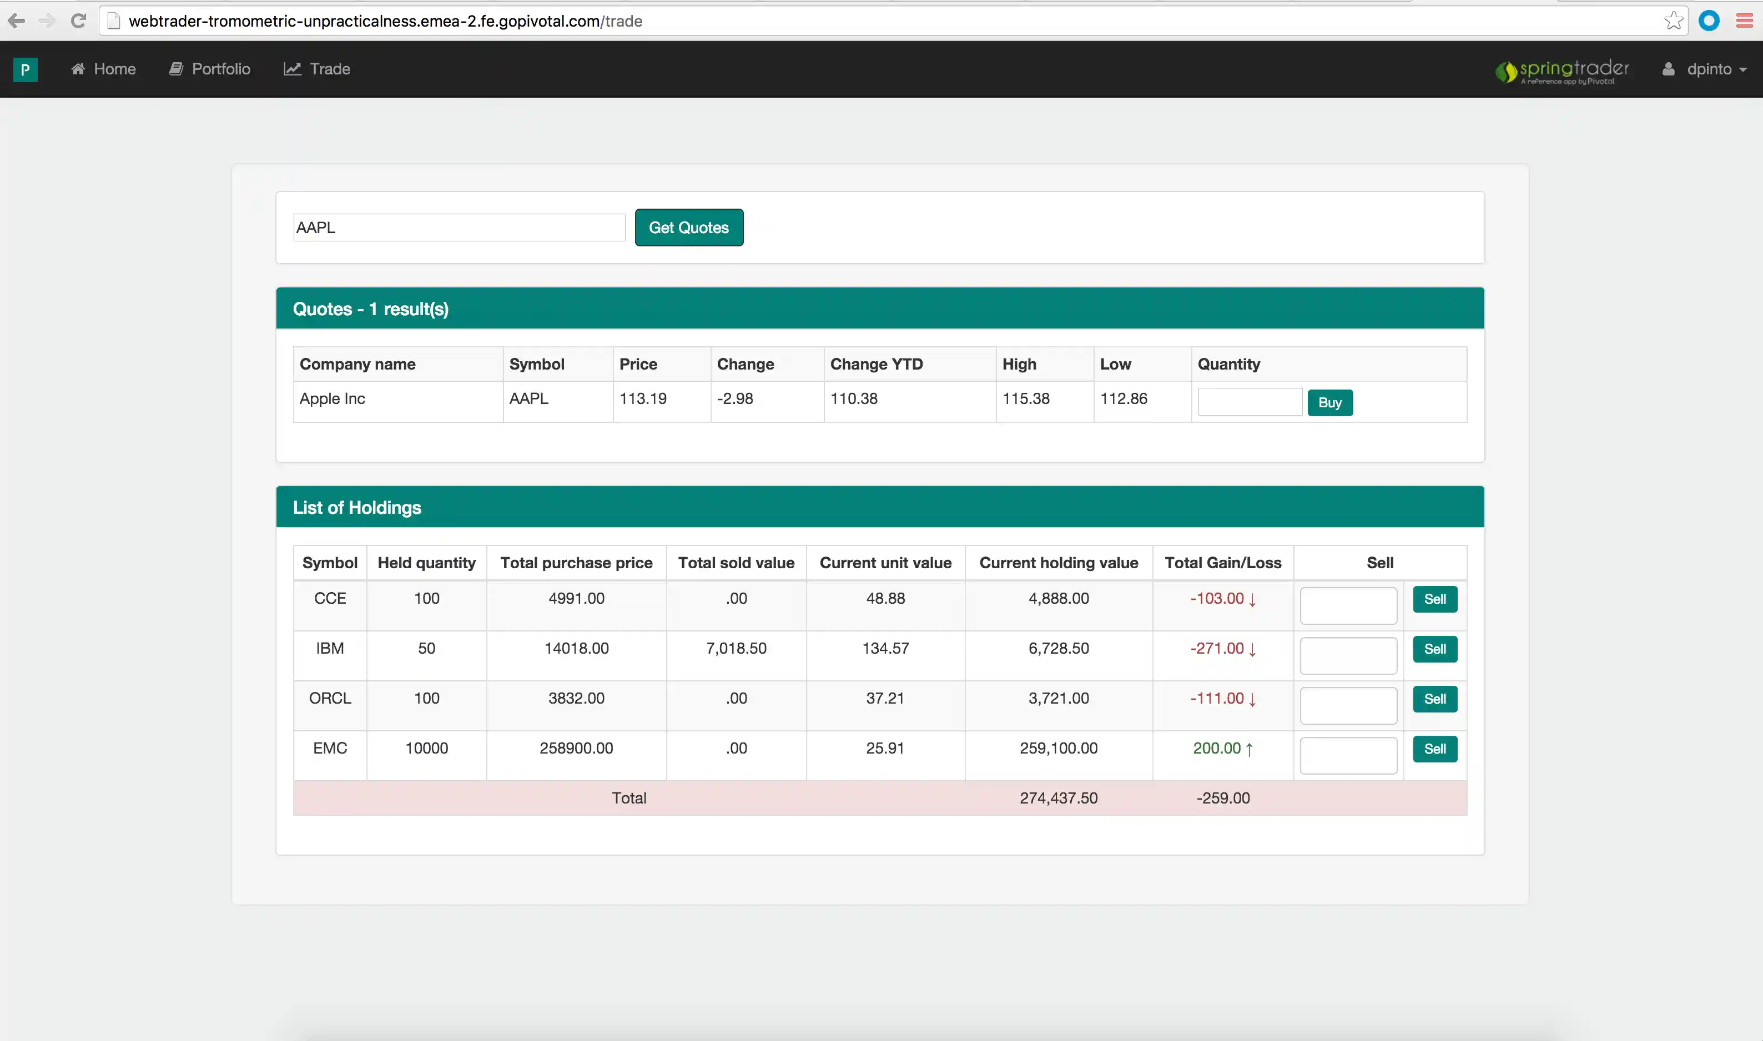1763x1041 pixels.
Task: Click the CCE sell quantity field
Action: (1348, 605)
